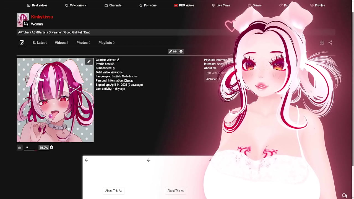Open the Last activity '1 day ago' link
Screen dimensions: 354x199
pos(119,89)
